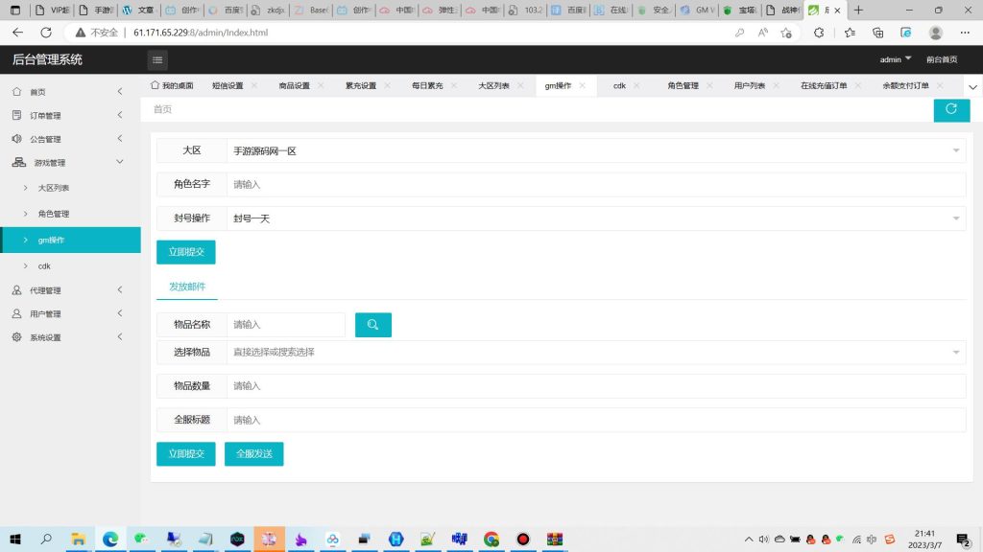Click the 我的桌面 home tab

point(172,85)
